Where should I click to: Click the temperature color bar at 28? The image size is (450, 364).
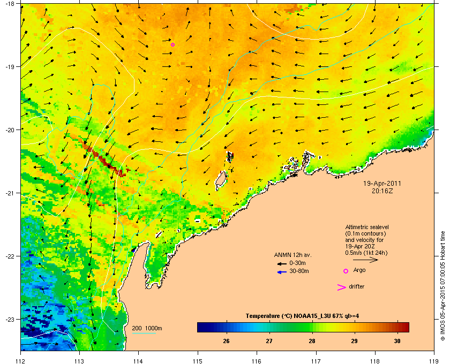[312, 327]
